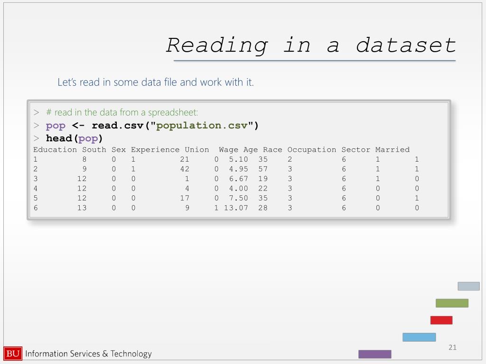Click the gray decorative rectangle
The height and width of the screenshot is (364, 486).
click(468, 286)
